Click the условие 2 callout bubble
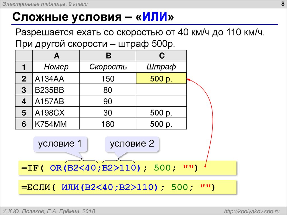 coord(132,143)
